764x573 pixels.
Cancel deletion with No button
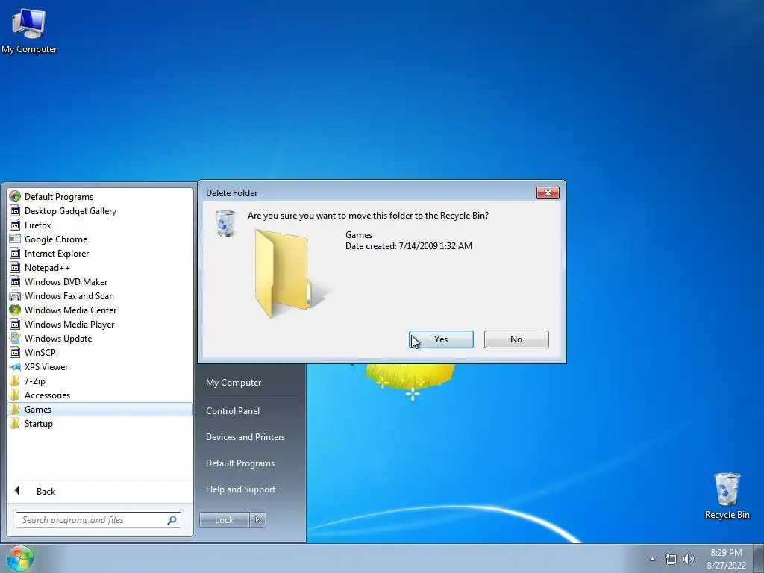tap(516, 339)
